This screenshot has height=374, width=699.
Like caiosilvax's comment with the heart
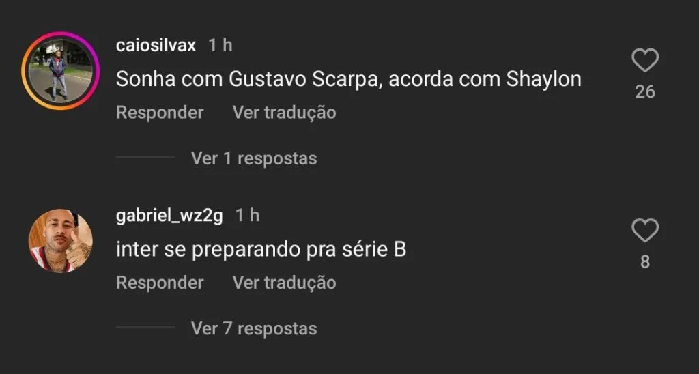point(645,61)
